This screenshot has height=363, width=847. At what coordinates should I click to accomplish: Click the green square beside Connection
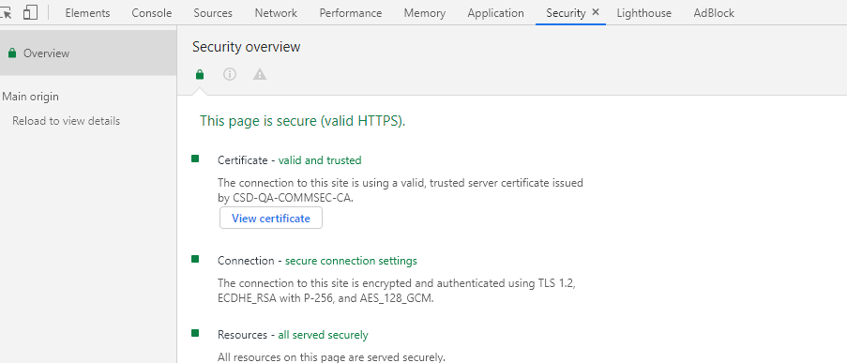tap(195, 259)
